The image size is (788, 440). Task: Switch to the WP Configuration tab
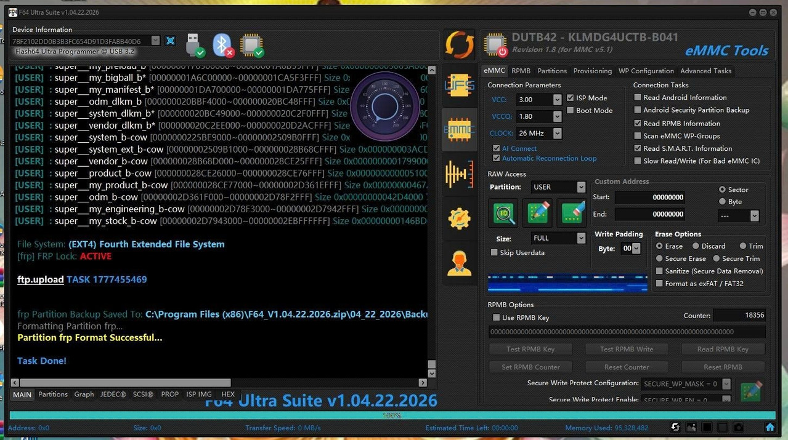pos(646,71)
